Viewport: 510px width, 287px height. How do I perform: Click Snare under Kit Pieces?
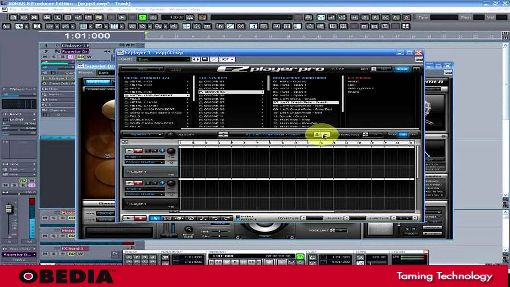pyautogui.click(x=353, y=92)
